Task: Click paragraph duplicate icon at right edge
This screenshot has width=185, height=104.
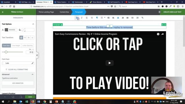Action: click(x=163, y=25)
